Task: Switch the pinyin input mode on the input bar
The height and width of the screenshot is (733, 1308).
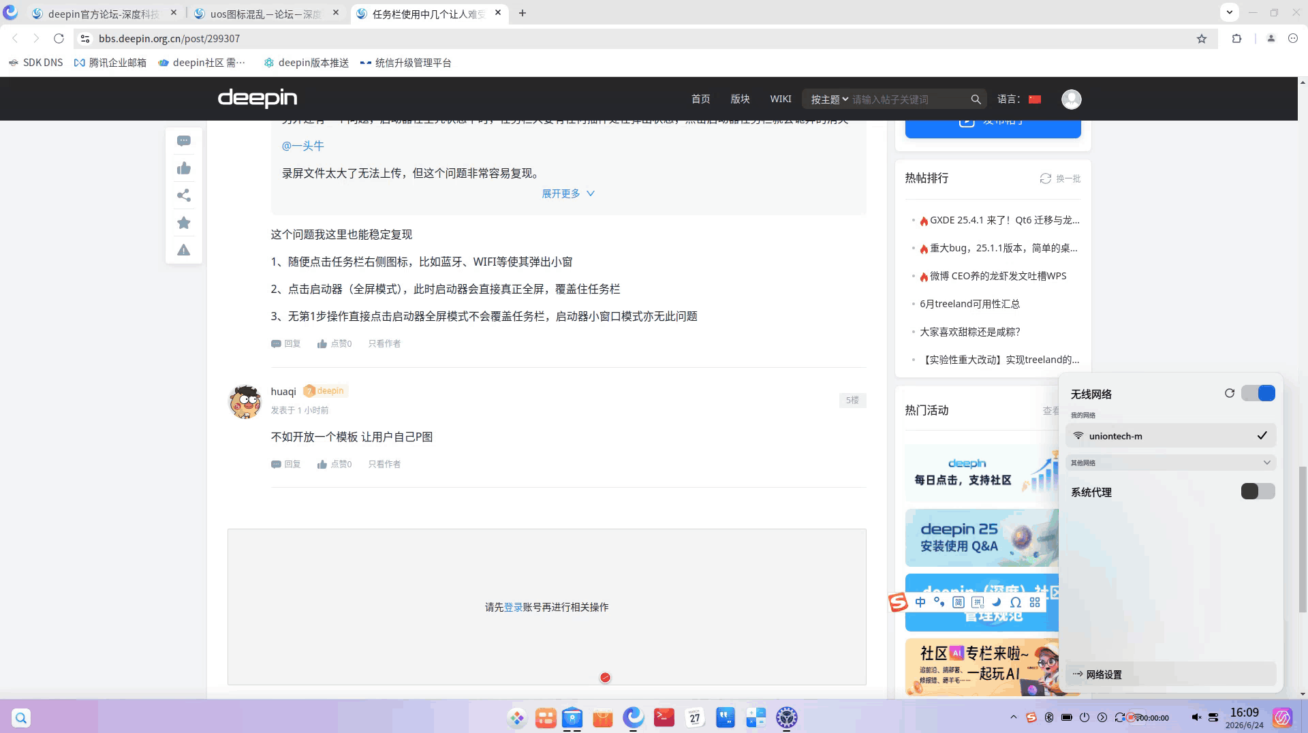Action: click(x=978, y=602)
